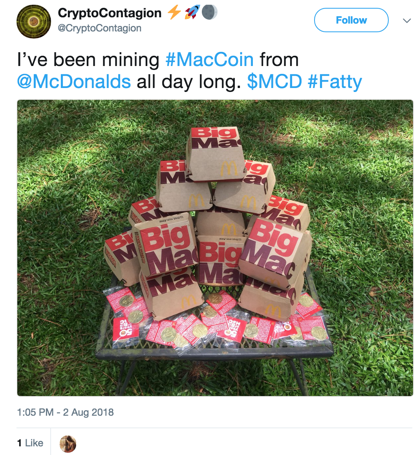Image resolution: width=417 pixels, height=455 pixels.
Task: Click the CryptoContagion profile avatar
Action: pyautogui.click(x=34, y=21)
